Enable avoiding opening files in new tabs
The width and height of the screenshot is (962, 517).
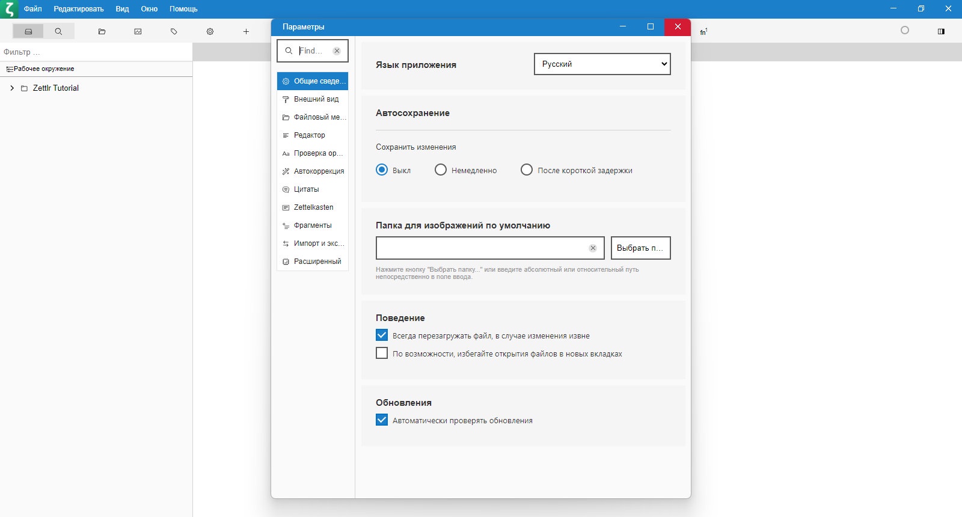coord(382,353)
